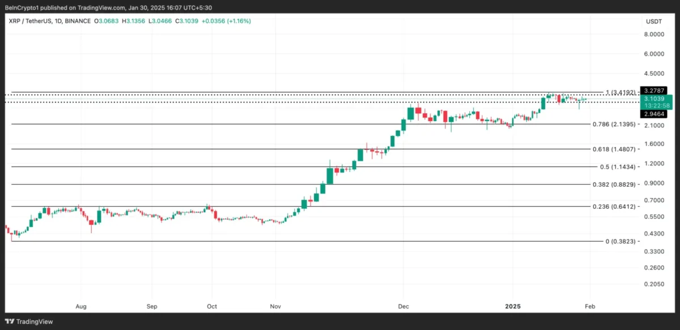Click the 0 (0.3823) Fibonacci base label
The image size is (680, 330).
[621, 241]
